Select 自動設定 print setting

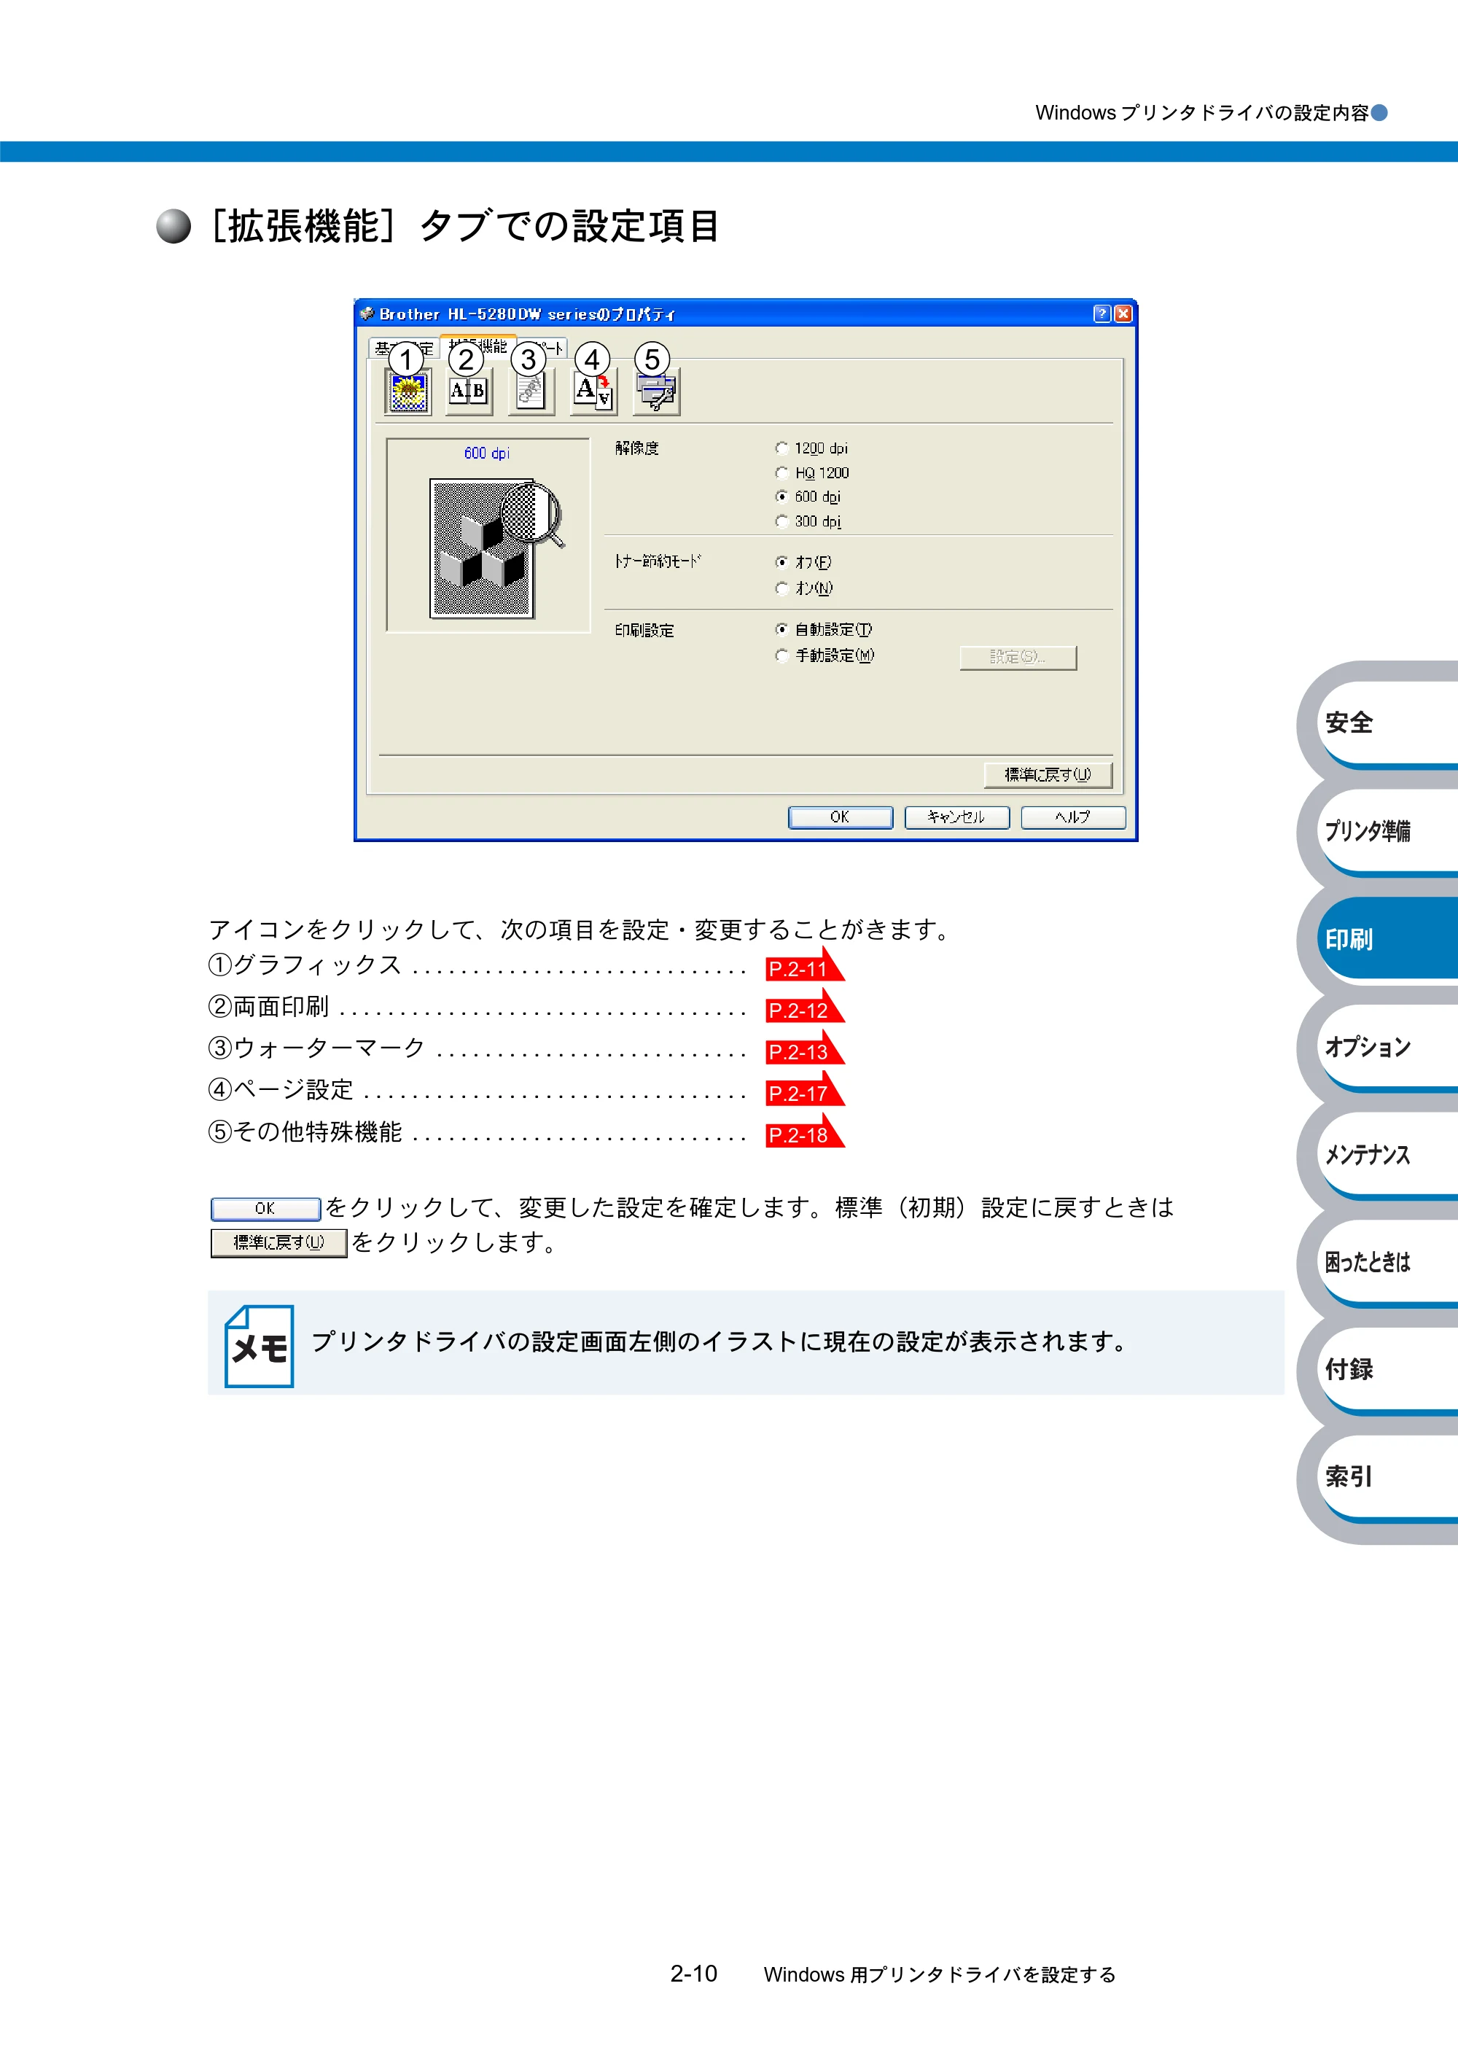[x=823, y=630]
